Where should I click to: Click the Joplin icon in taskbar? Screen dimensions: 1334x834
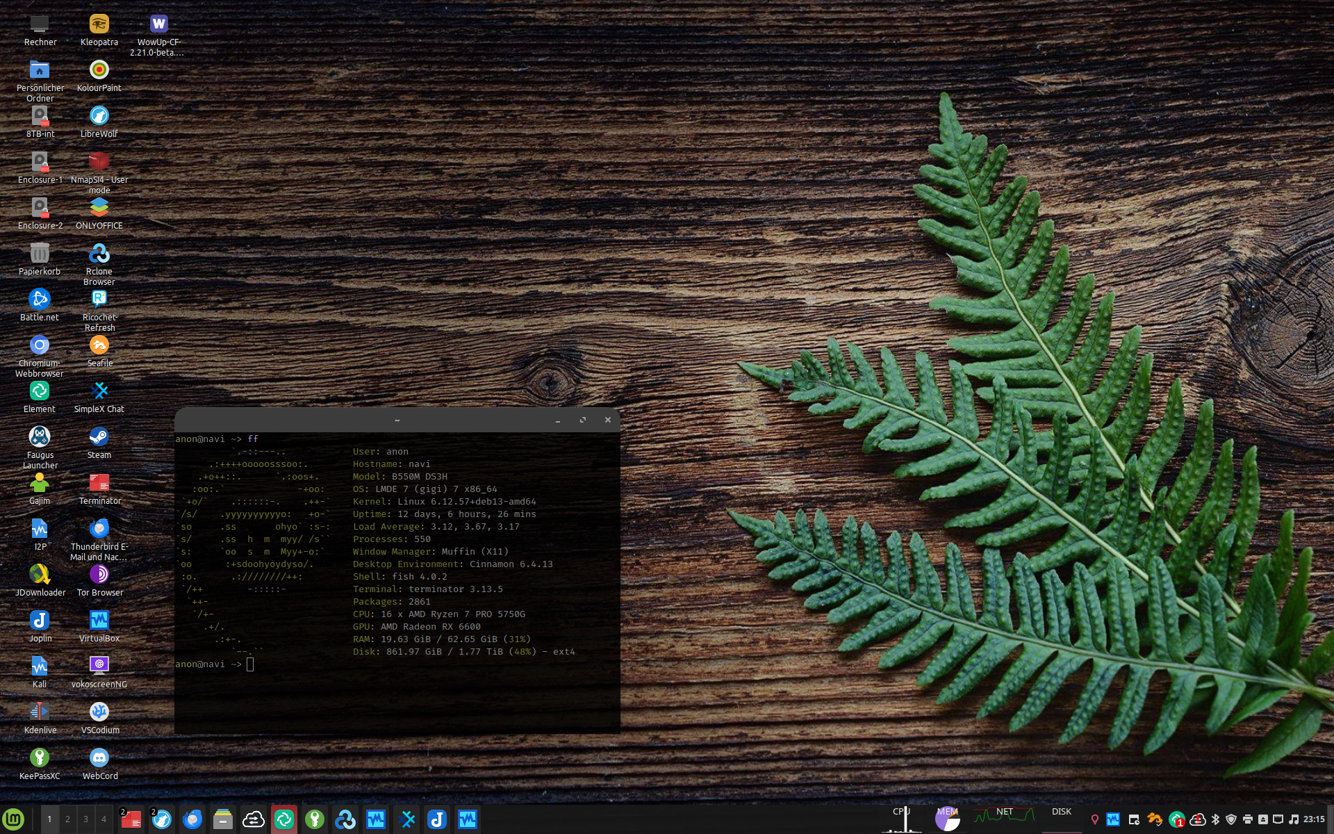pos(437,819)
